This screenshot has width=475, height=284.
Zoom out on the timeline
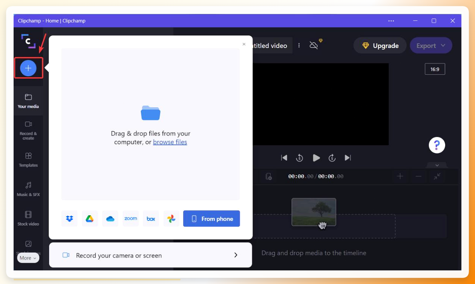(x=418, y=176)
